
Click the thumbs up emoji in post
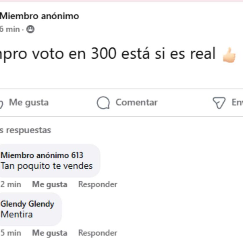(229, 55)
